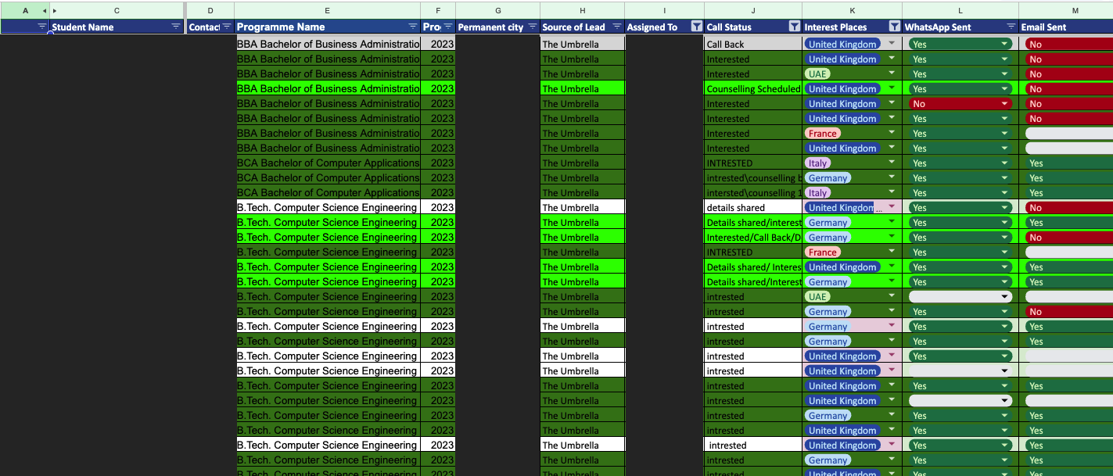Open the Permanent city filter icon
This screenshot has height=476, width=1113.
click(533, 27)
